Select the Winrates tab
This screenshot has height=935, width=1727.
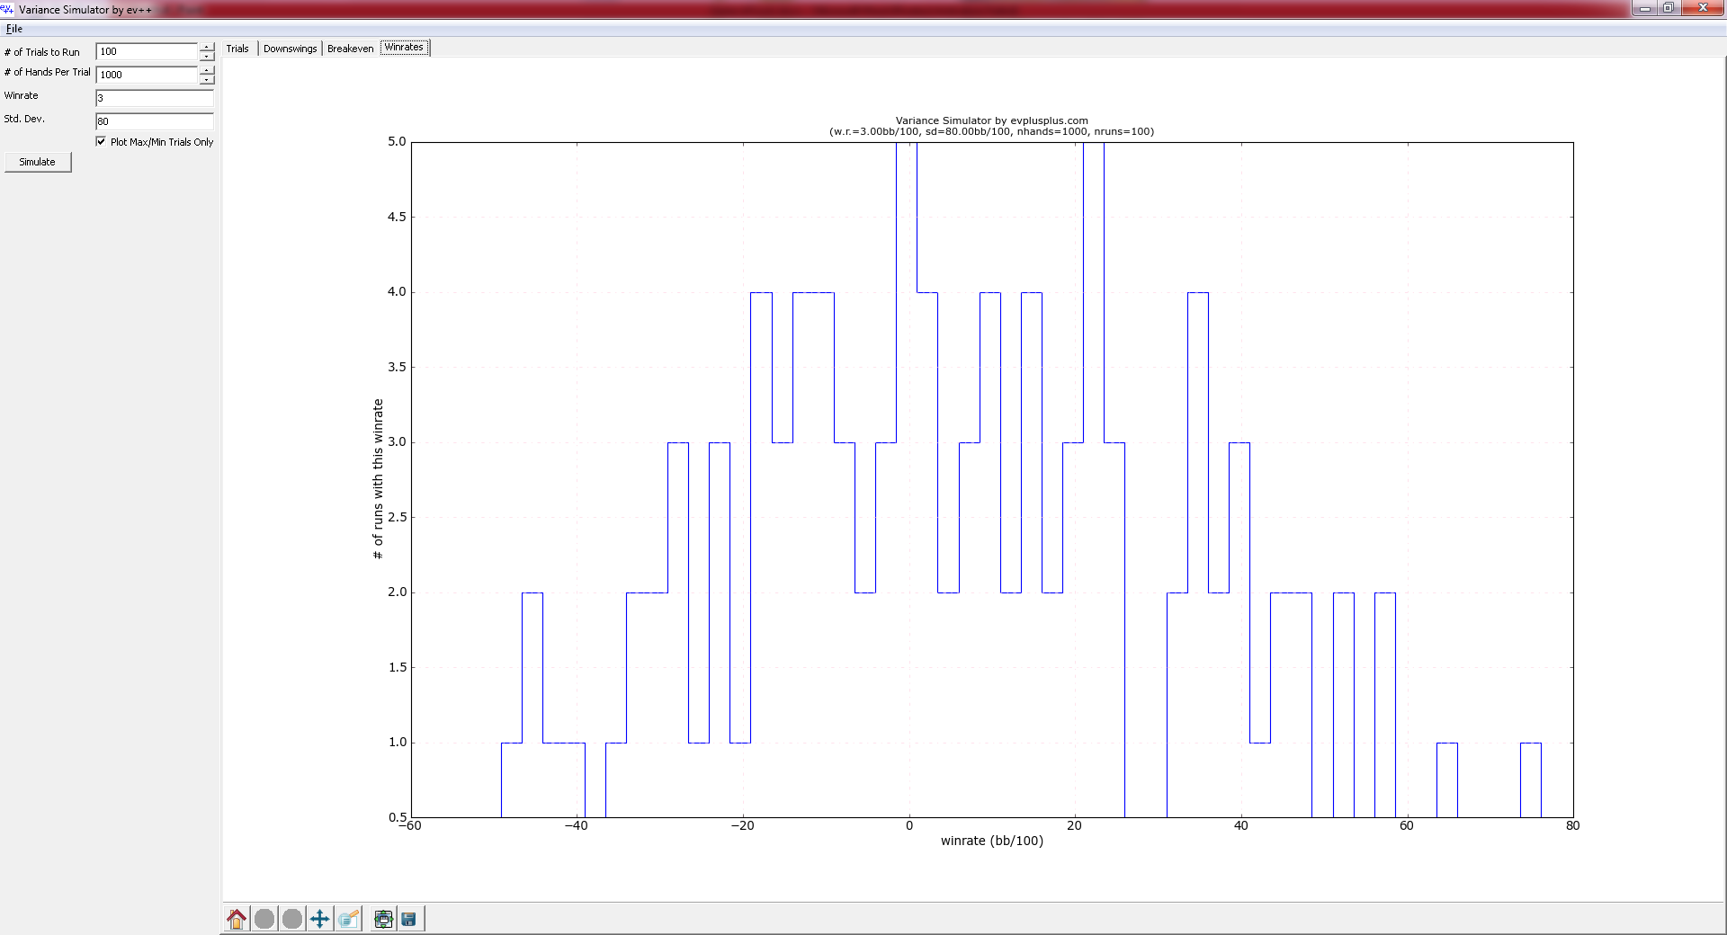[x=404, y=48]
